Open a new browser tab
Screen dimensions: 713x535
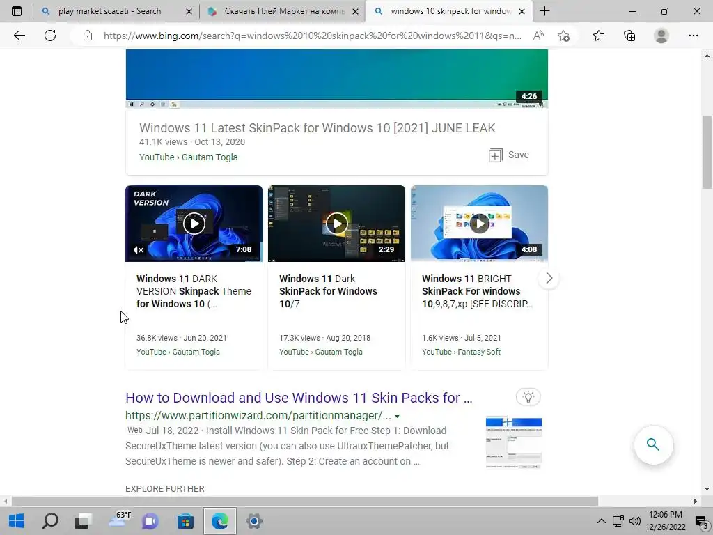click(x=544, y=11)
